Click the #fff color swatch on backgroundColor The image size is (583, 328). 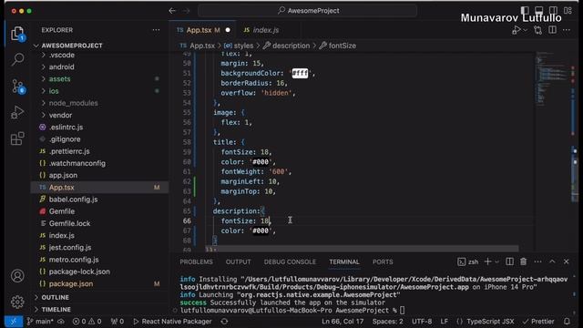click(x=300, y=73)
